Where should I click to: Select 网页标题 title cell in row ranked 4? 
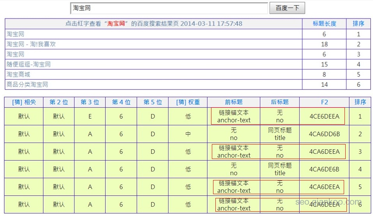tap(280, 169)
